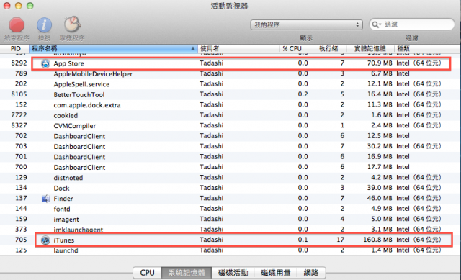The image size is (461, 280).
Task: Select DashboardClient with PID 703
Action: tap(230, 146)
